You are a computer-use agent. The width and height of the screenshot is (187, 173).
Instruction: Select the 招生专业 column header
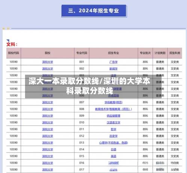(113, 53)
